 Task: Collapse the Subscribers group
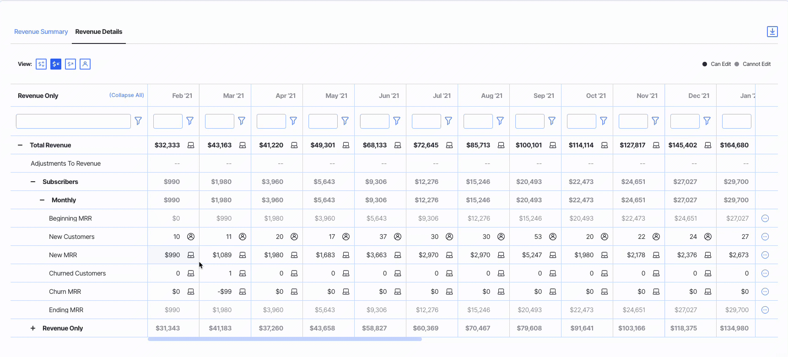[33, 182]
